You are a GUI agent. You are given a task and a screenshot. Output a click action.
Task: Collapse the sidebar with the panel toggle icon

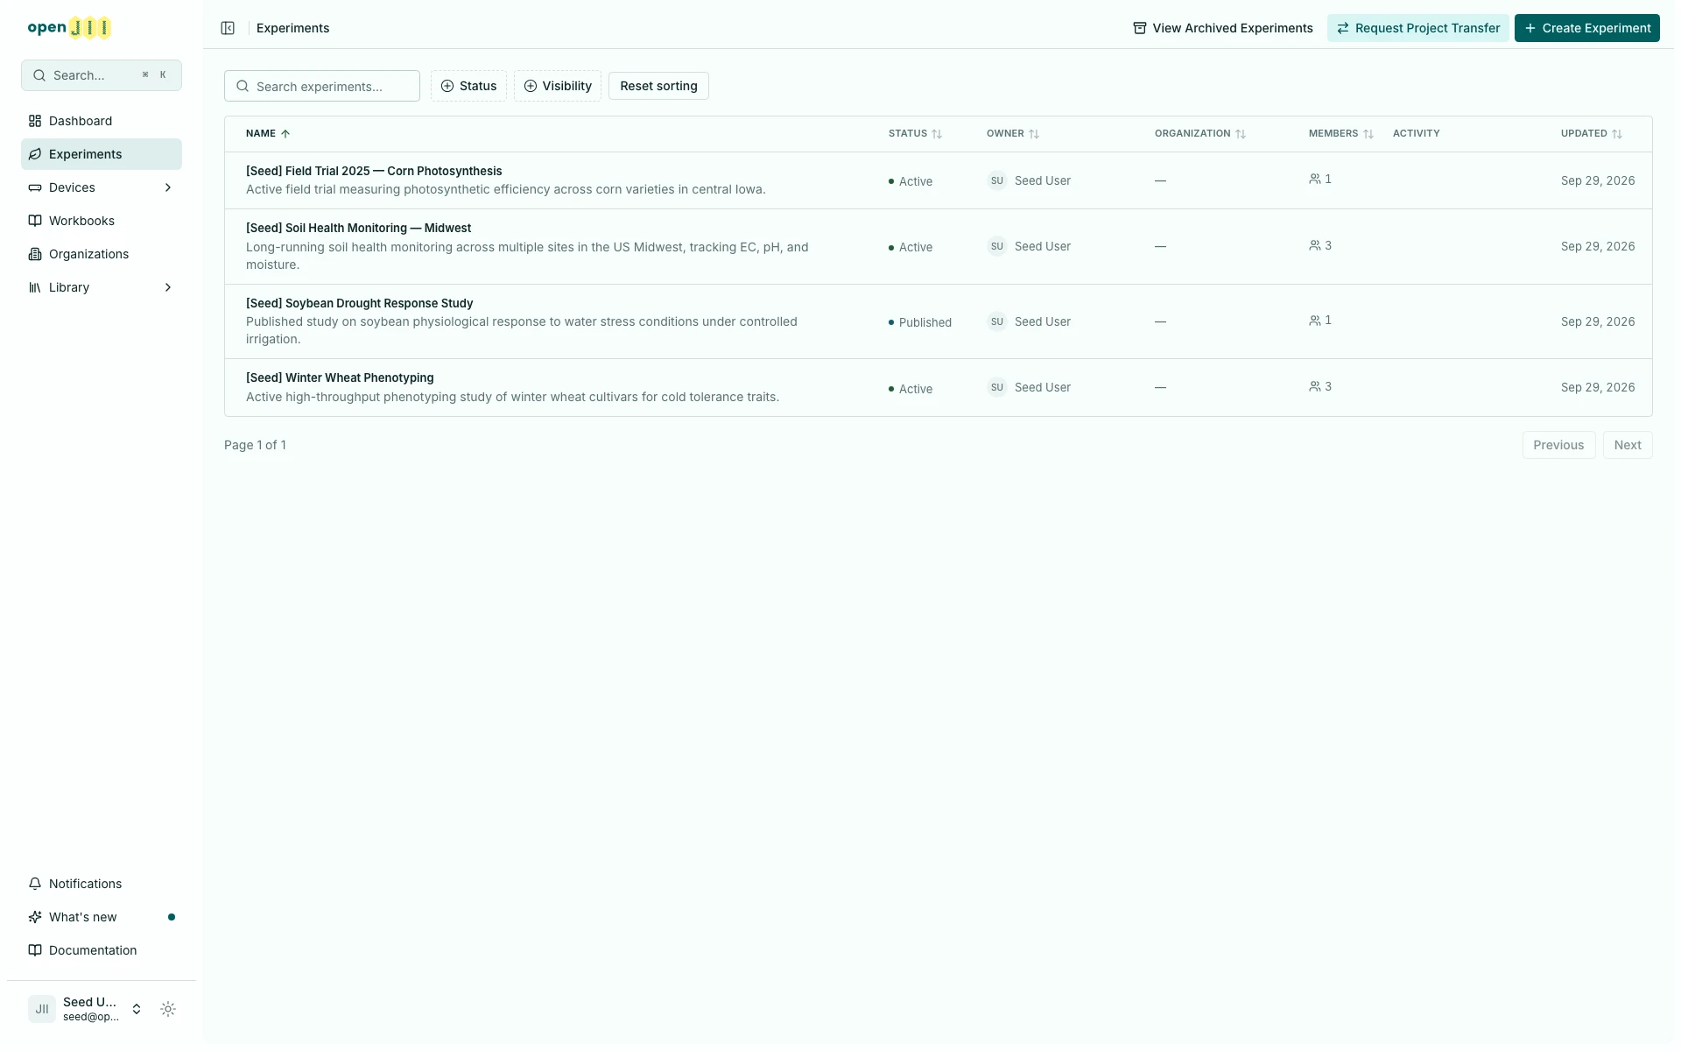pos(228,28)
